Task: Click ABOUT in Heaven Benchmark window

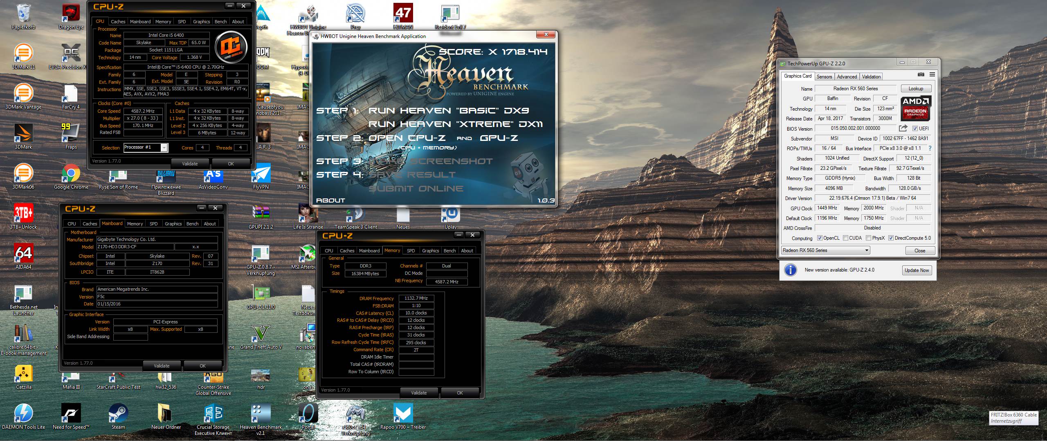Action: click(330, 200)
